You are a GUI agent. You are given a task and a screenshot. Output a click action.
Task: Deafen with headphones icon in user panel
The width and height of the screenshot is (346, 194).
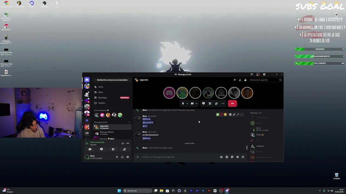click(122, 157)
